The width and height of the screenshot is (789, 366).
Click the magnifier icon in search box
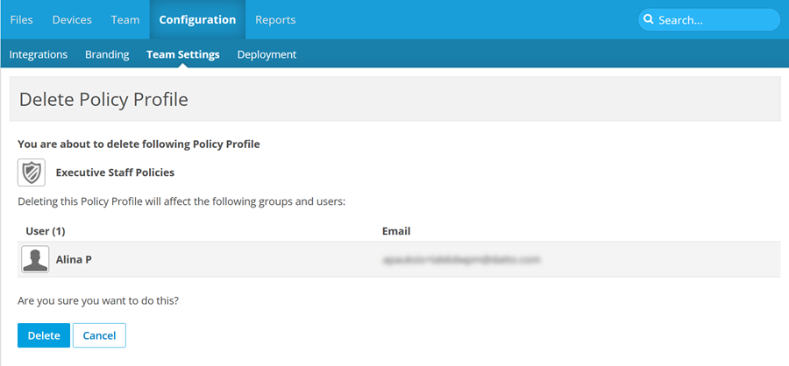point(649,20)
